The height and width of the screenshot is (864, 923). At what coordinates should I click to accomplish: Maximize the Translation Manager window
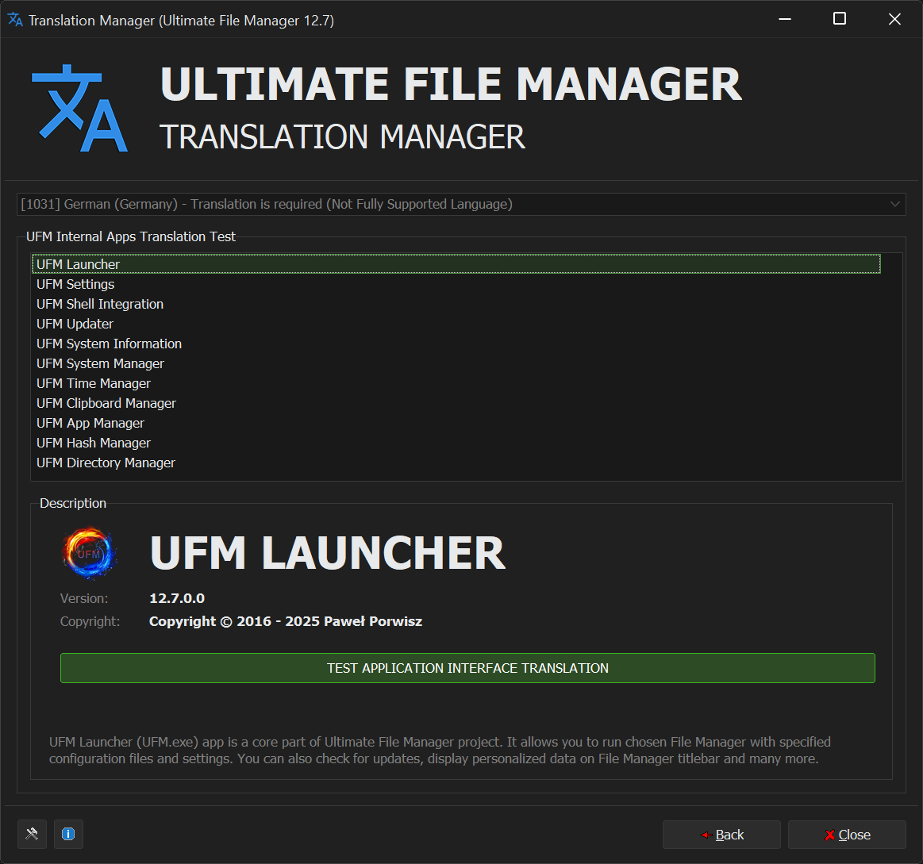839,19
